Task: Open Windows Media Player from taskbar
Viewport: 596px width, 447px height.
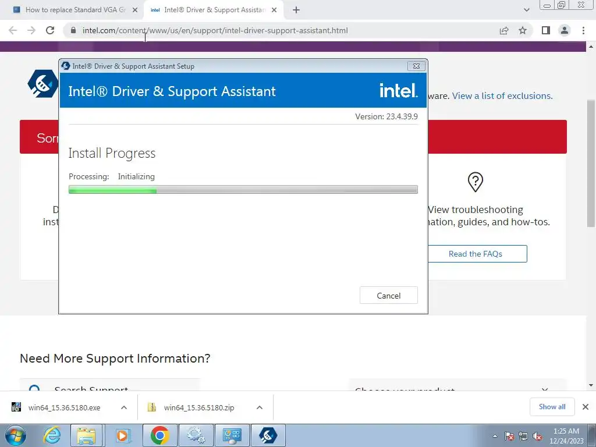Action: pyautogui.click(x=122, y=435)
